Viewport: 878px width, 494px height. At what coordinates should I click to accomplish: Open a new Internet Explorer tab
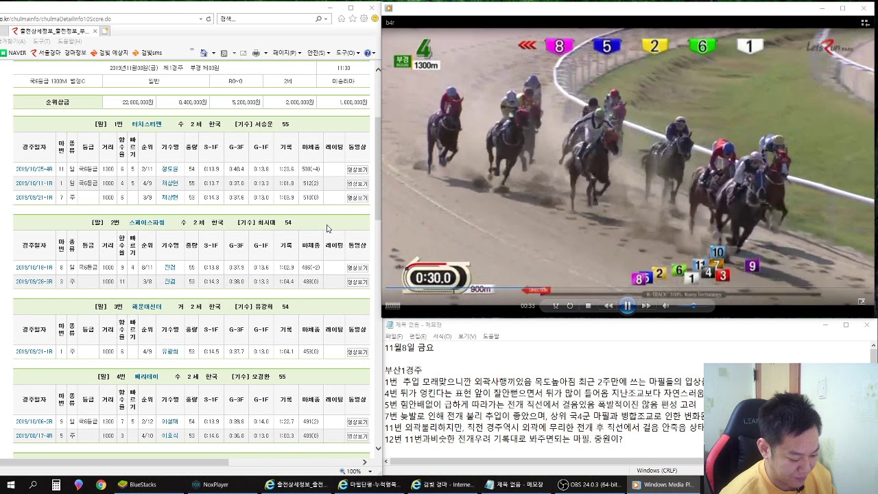105,31
